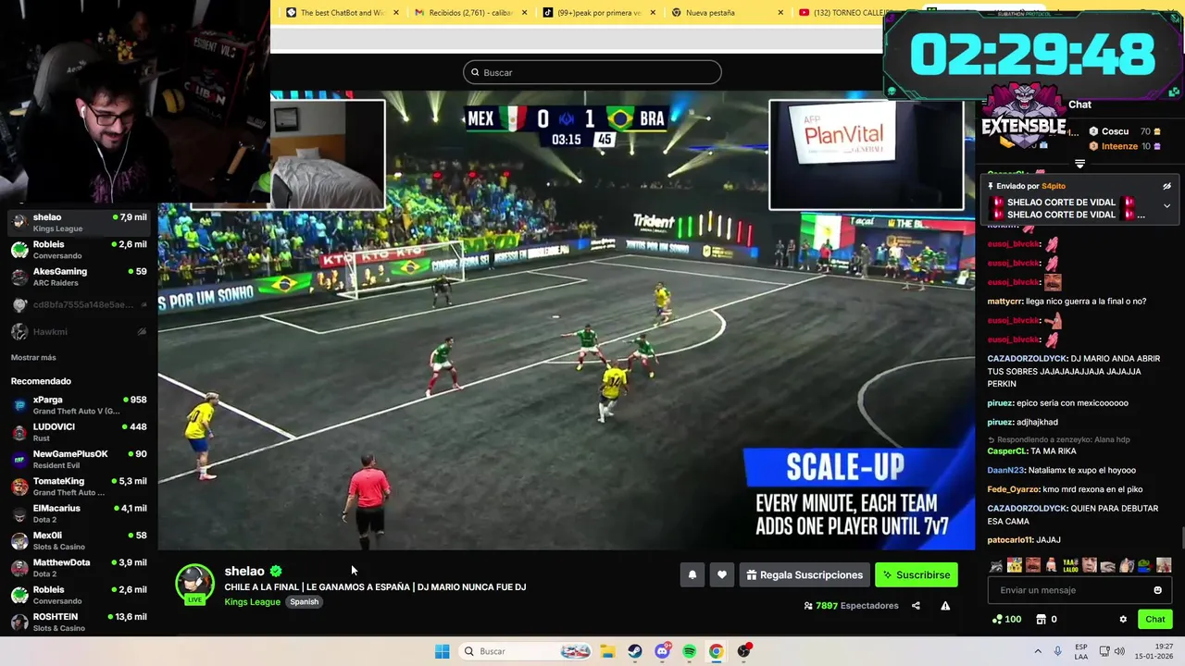Open NewGamePlusOK recommended channel
1185x666 pixels.
[79, 459]
